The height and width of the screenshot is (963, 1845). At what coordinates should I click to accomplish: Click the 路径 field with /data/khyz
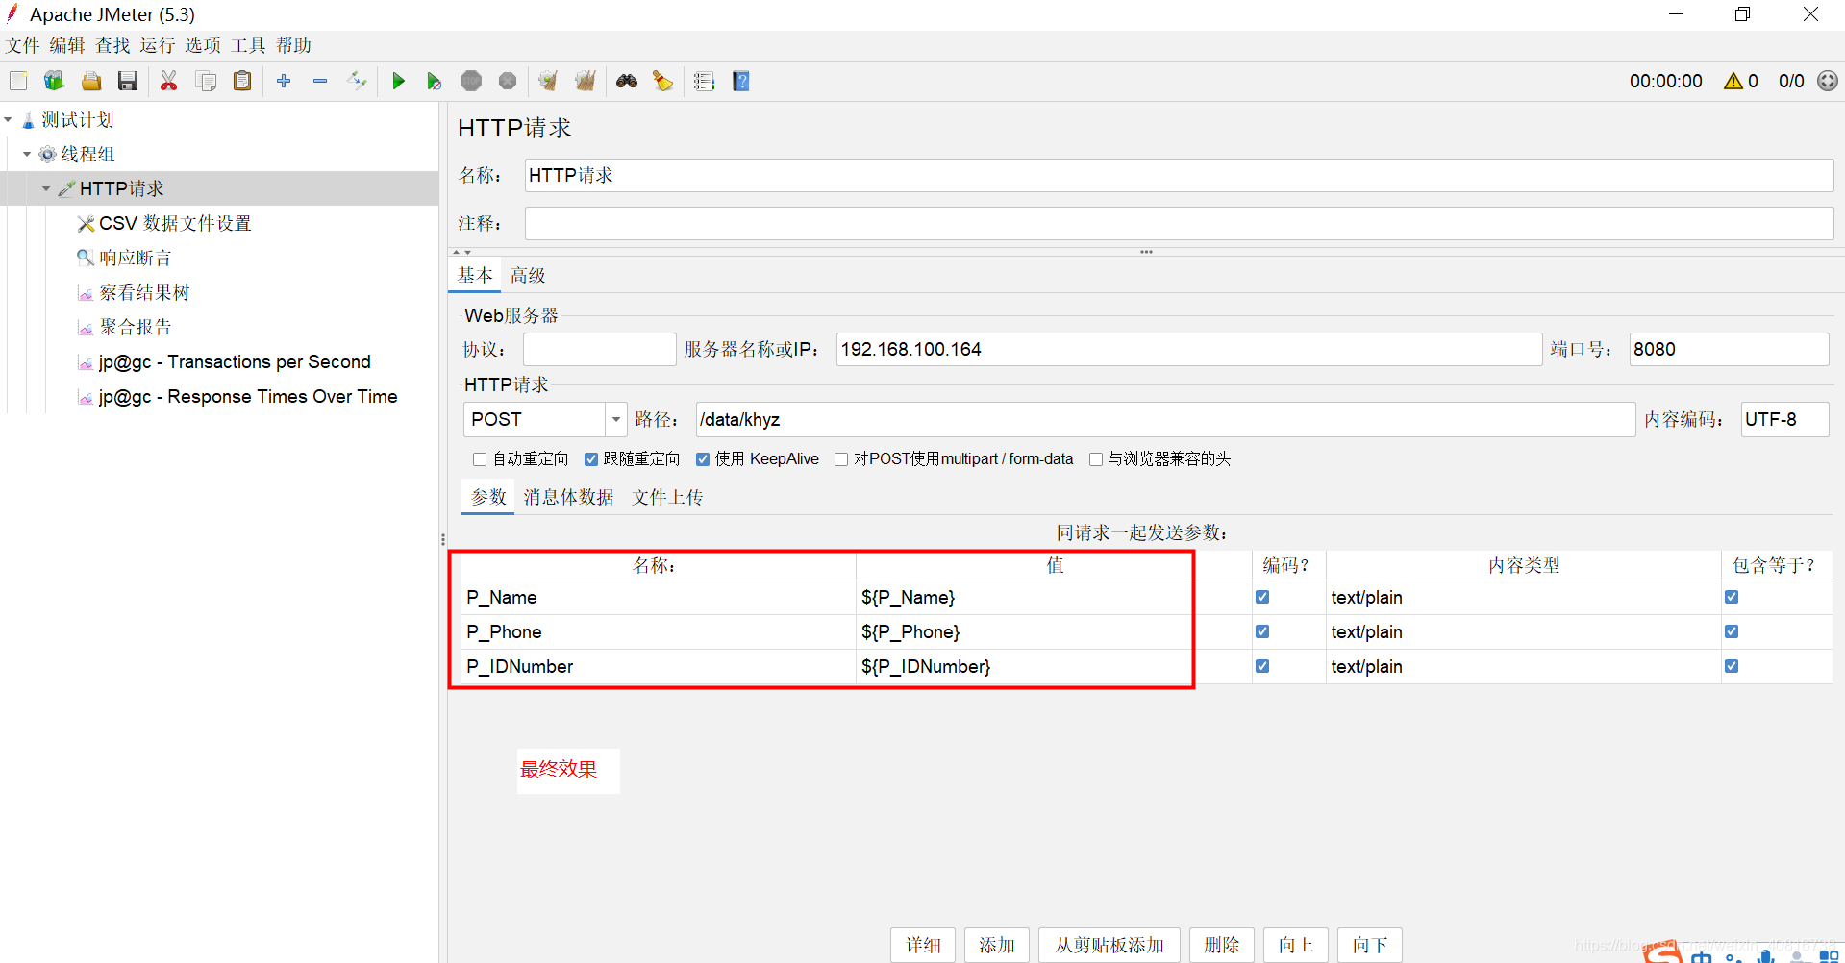pos(1165,420)
